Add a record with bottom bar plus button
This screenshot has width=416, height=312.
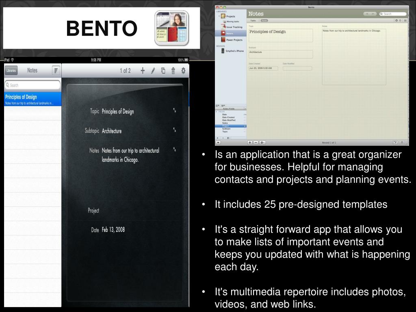click(250, 143)
